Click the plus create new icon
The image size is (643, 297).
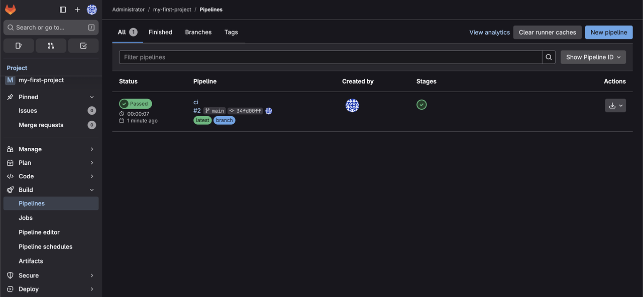click(x=77, y=10)
